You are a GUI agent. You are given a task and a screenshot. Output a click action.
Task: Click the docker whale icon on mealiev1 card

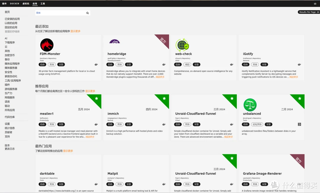pos(96,124)
